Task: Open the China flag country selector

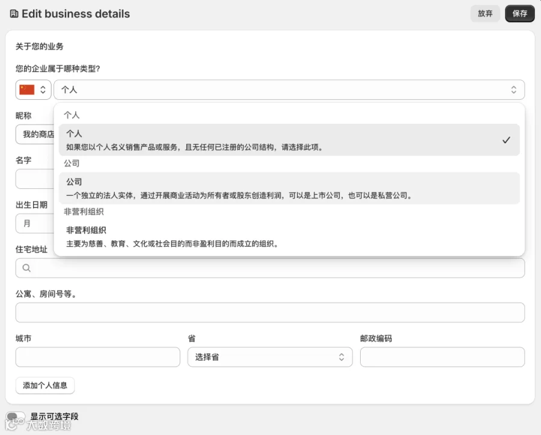Action: point(34,90)
